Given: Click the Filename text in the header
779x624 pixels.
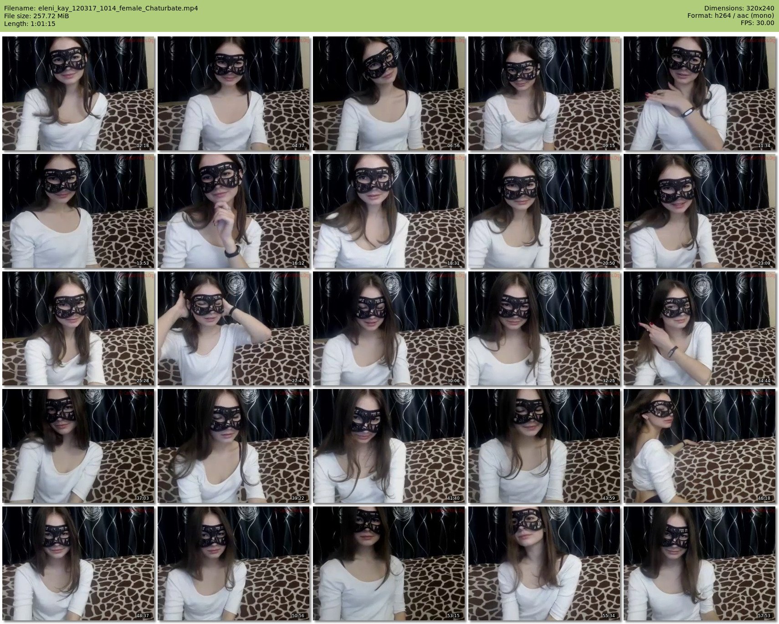Looking at the screenshot, I should pos(101,8).
